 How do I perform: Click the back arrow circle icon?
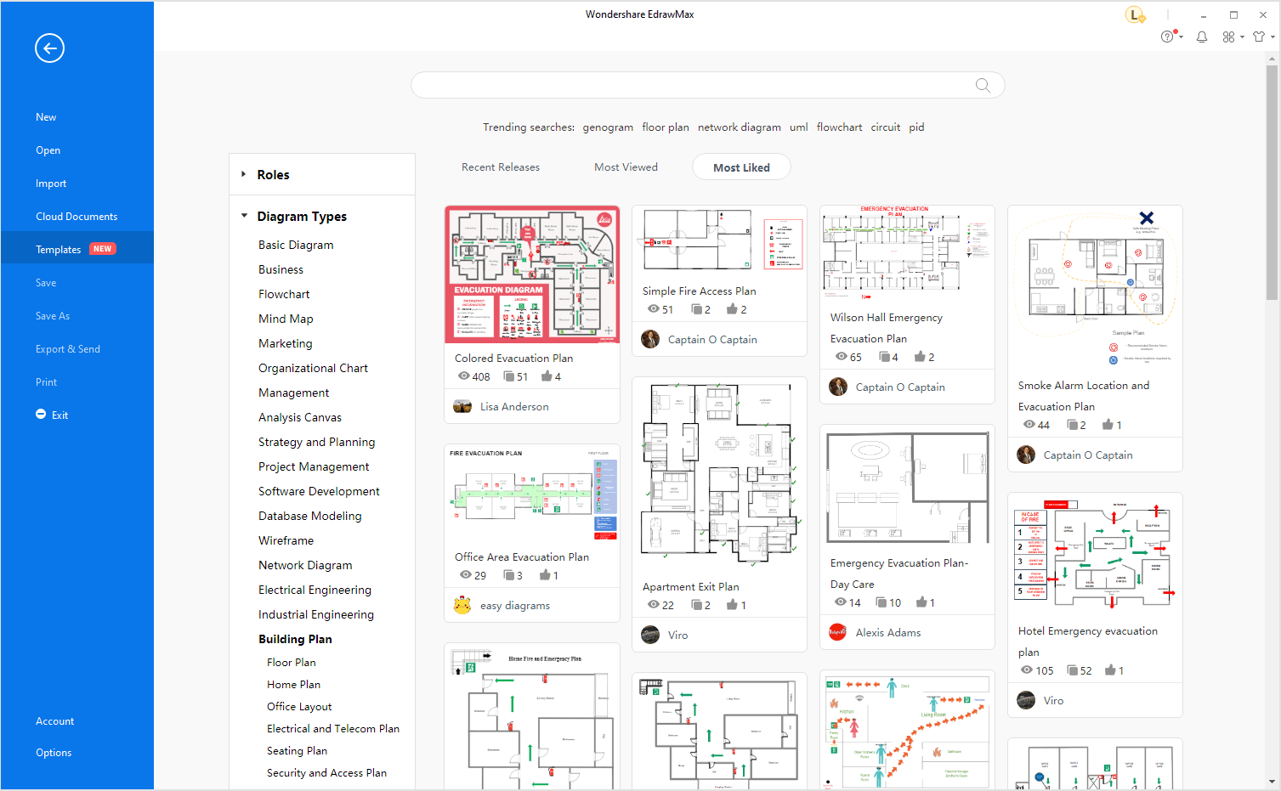click(x=49, y=48)
